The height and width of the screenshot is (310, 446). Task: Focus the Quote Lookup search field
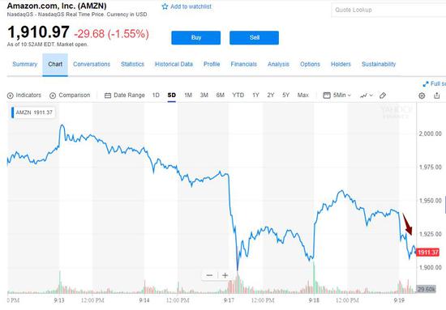(x=388, y=11)
